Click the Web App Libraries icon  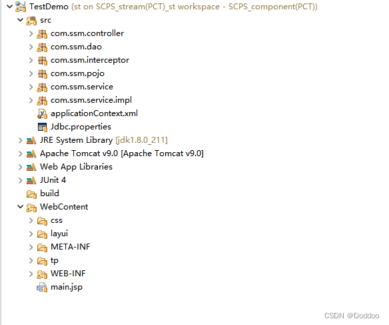click(31, 168)
